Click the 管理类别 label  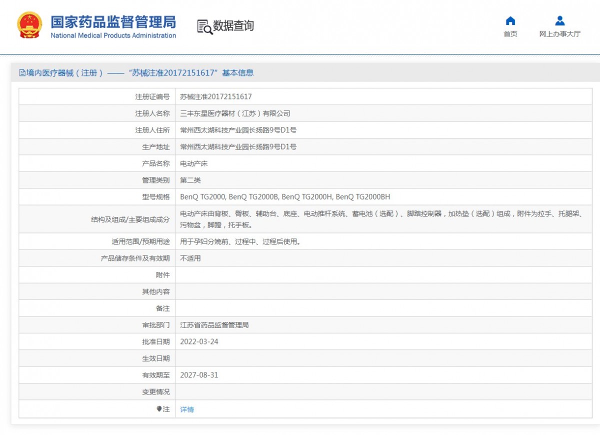(156, 180)
